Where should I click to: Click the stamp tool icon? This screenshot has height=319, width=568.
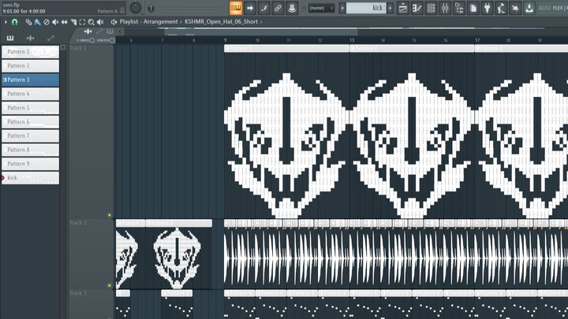(292, 8)
